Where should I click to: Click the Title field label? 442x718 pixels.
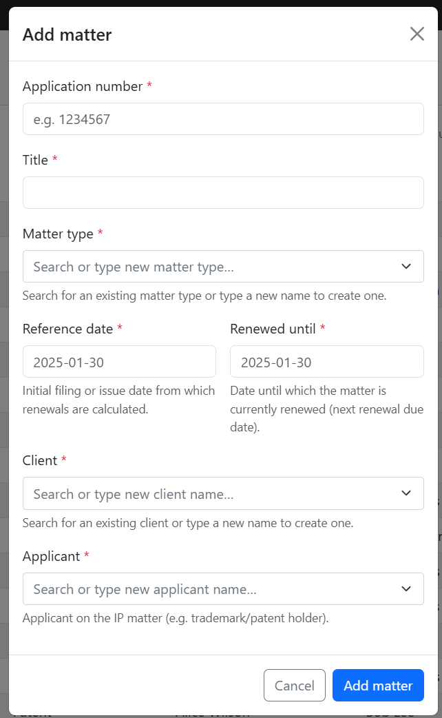point(36,161)
